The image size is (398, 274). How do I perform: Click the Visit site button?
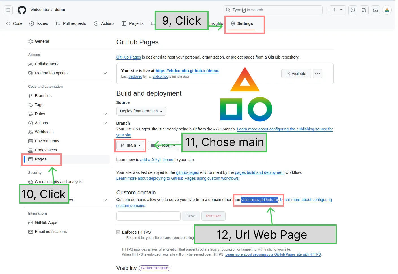click(296, 74)
